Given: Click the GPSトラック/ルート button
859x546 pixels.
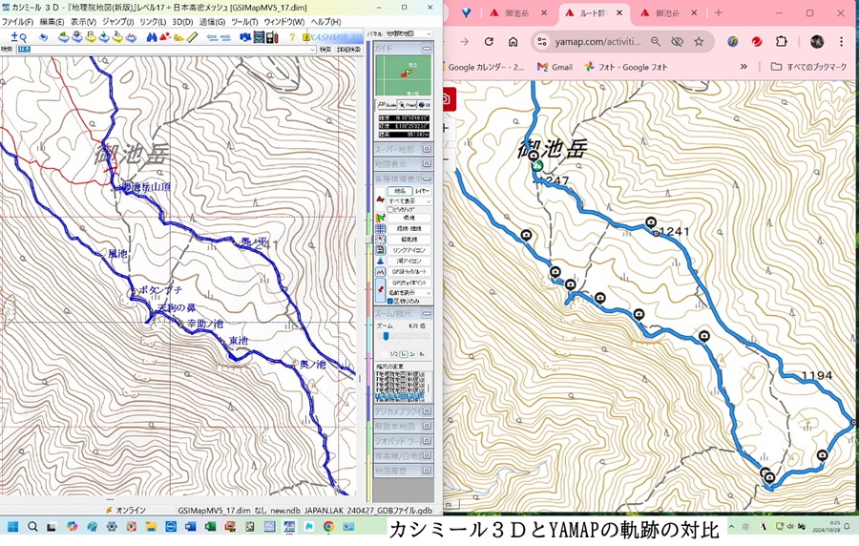Looking at the screenshot, I should 409,272.
